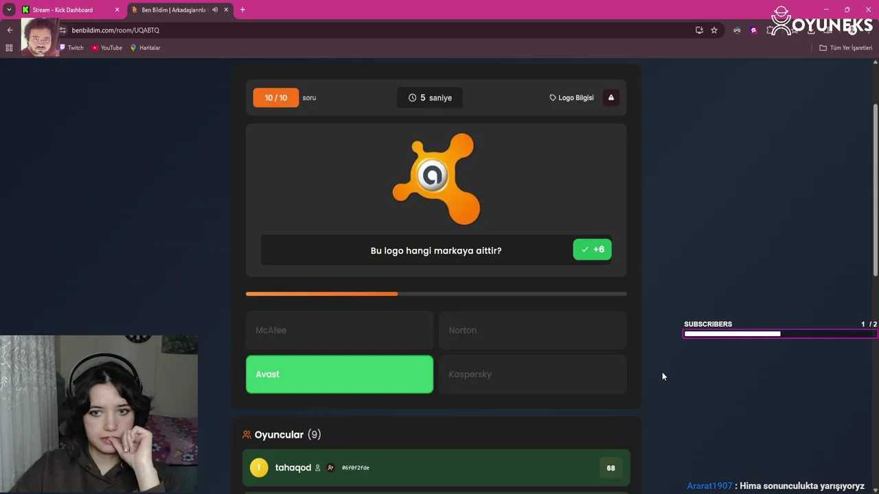The image size is (879, 494).
Task: Open the incognito-style extension icon
Action: [x=737, y=30]
